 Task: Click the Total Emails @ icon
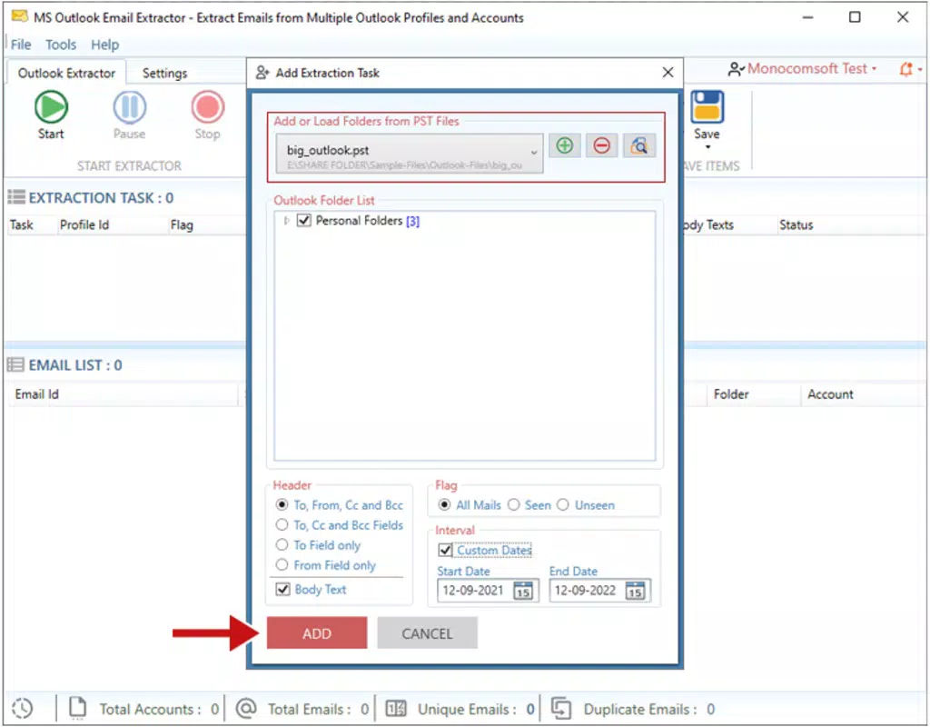click(x=245, y=709)
